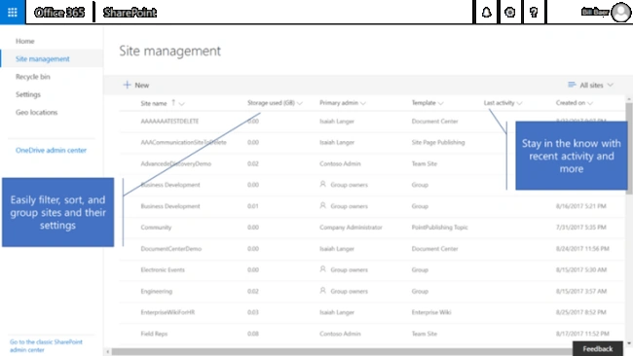Select the Field Reps site
Image resolution: width=633 pixels, height=356 pixels.
point(154,334)
